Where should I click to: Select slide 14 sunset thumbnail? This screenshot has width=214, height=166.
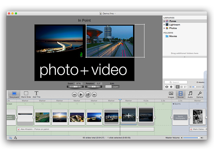[60, 117]
